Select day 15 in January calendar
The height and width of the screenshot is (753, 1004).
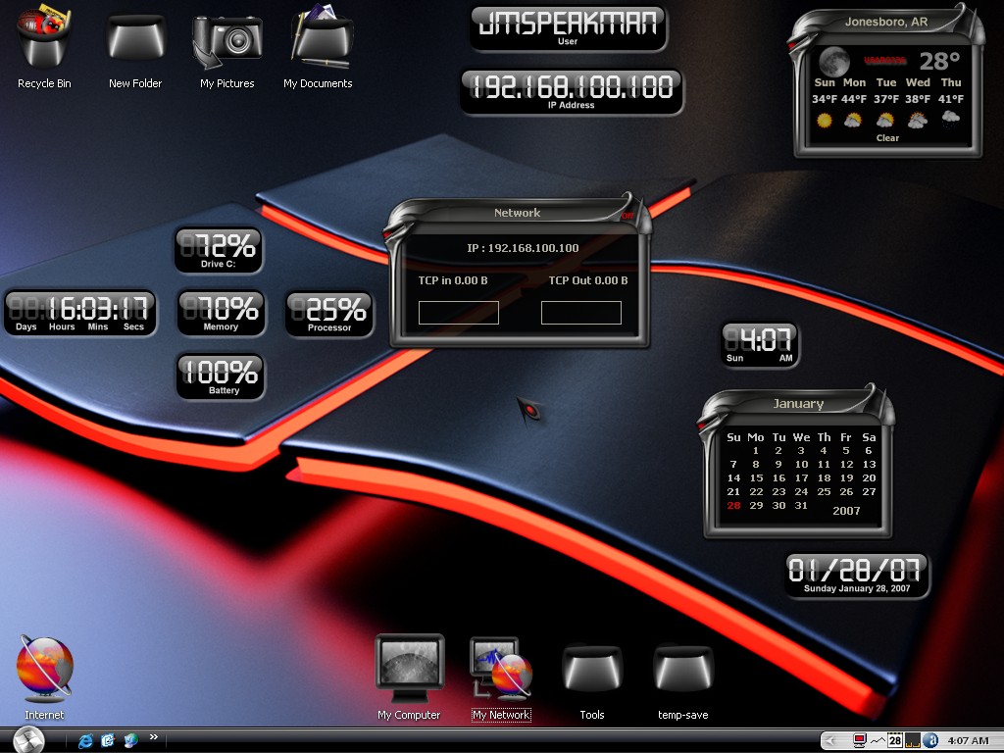[x=756, y=477]
